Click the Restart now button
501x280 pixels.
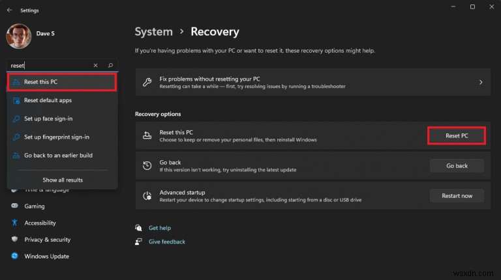point(457,196)
